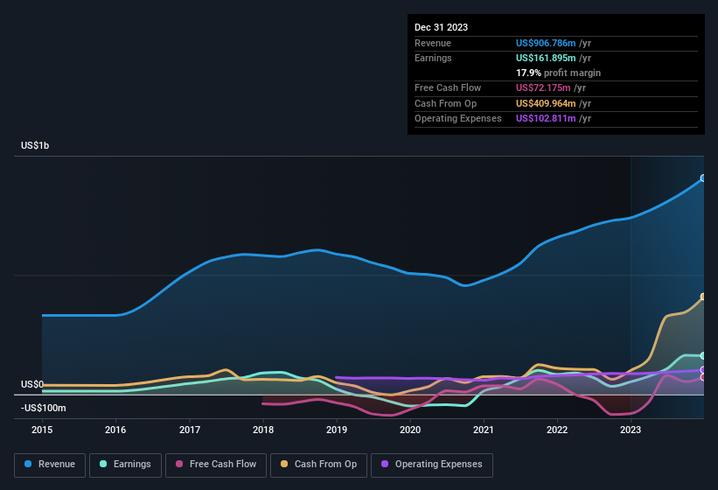Click the orange Cash From Op endpoint marker
This screenshot has width=718, height=490.
(703, 297)
